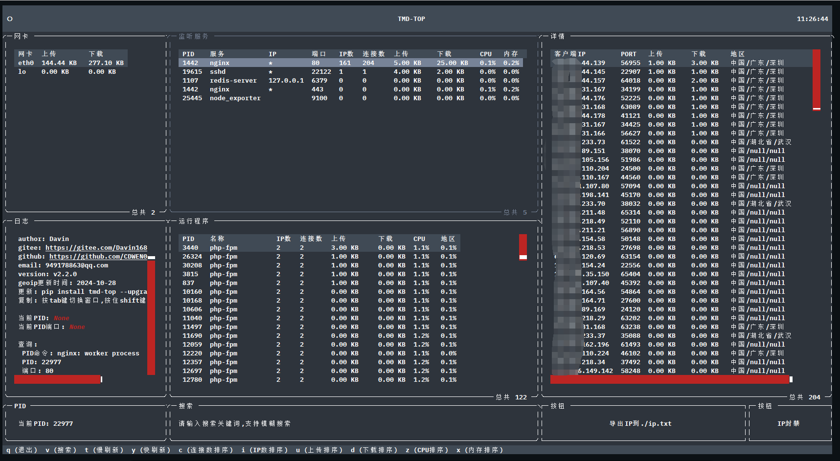Select client row with port 61522
Screen dimensions: 840x461
pyautogui.click(x=681, y=142)
